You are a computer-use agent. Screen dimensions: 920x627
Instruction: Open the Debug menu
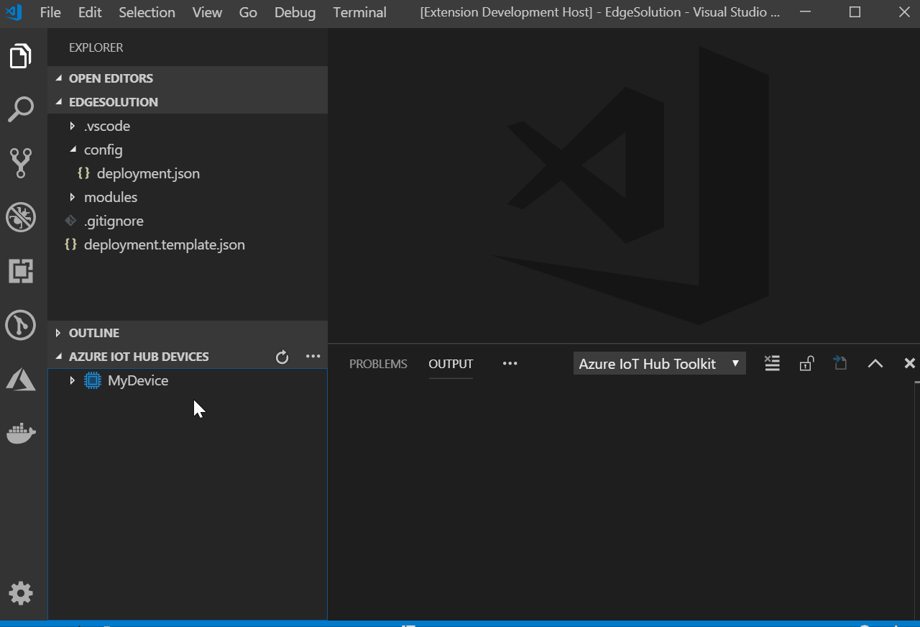click(295, 12)
